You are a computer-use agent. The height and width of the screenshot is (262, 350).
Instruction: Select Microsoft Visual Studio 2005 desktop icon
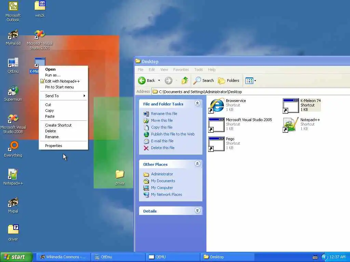click(x=40, y=40)
